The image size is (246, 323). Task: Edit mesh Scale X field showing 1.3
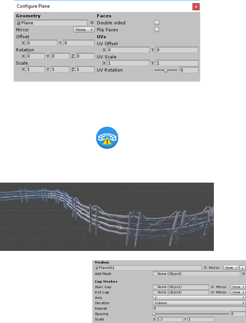pos(170,319)
